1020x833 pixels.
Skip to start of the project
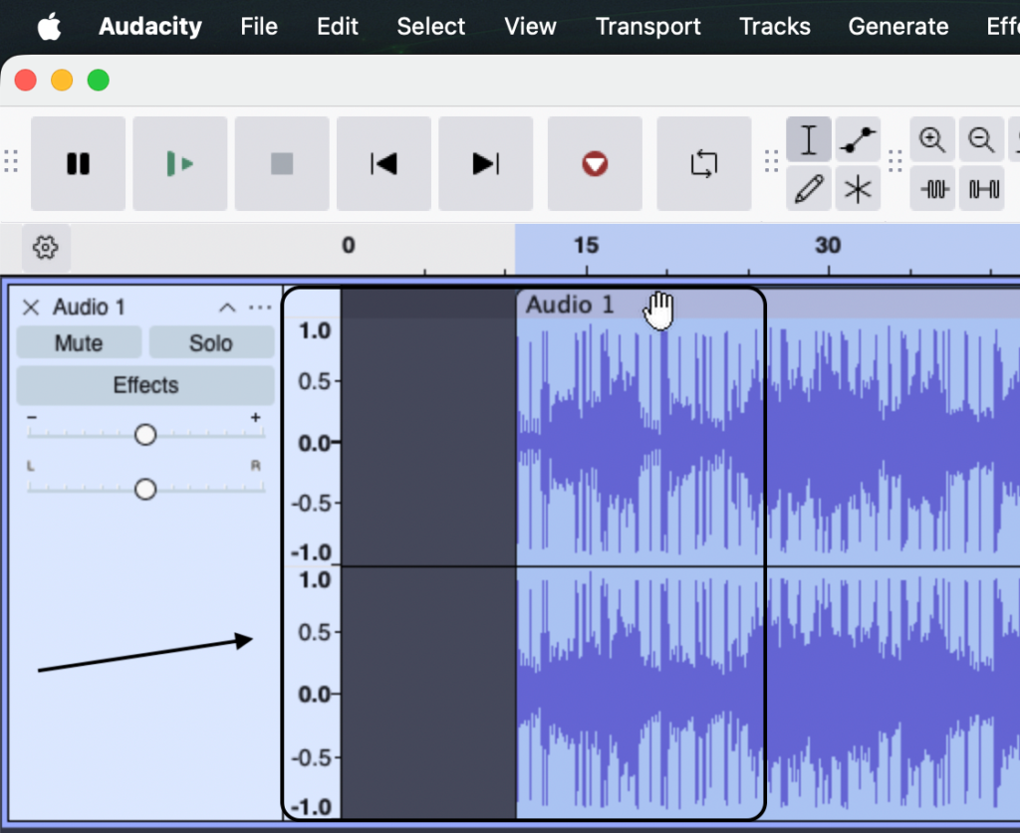383,164
